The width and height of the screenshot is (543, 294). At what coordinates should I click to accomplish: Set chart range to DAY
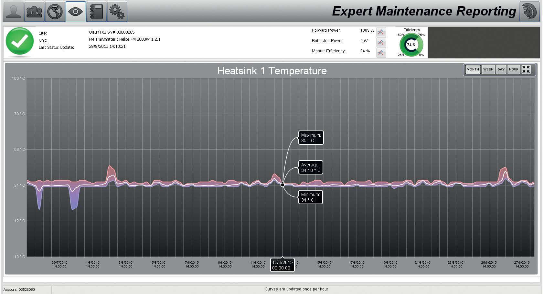tap(501, 69)
